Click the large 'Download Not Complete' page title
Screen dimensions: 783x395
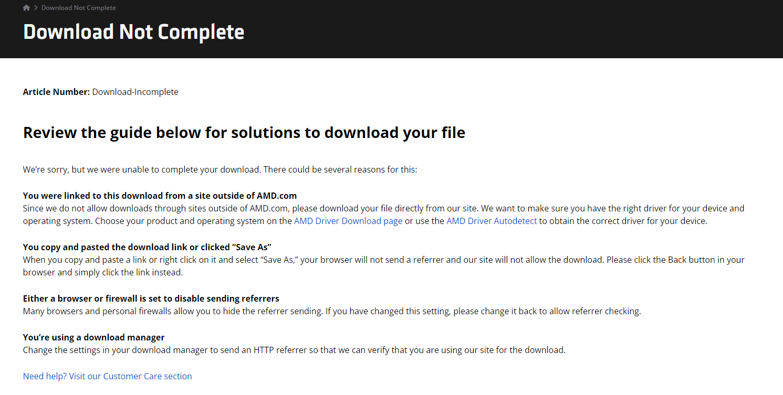click(134, 32)
